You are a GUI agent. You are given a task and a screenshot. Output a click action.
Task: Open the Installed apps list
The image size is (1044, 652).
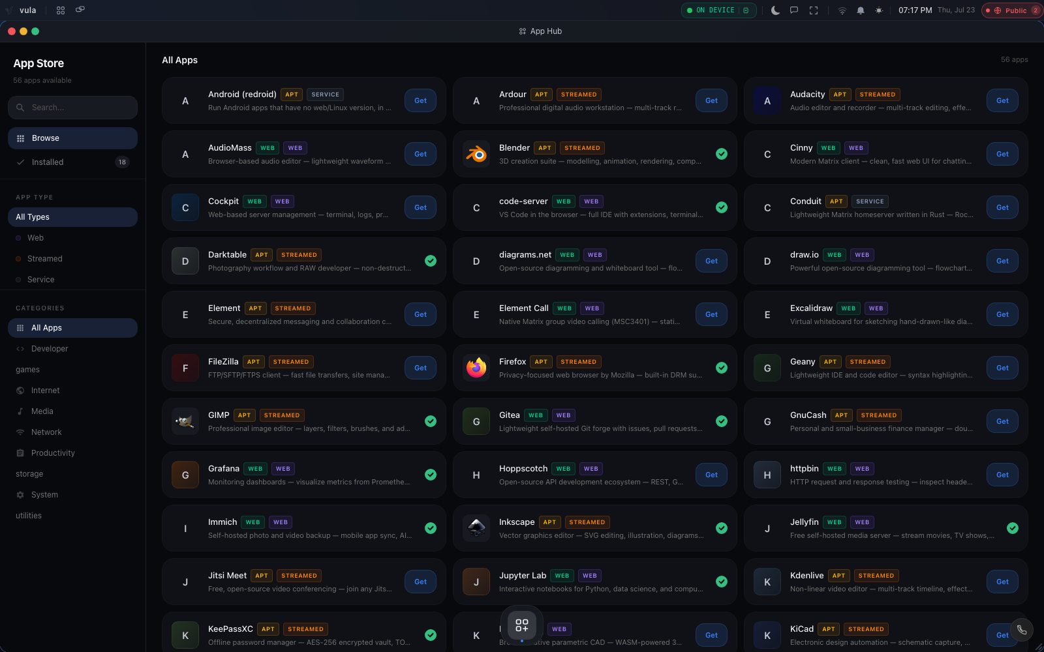coord(72,162)
